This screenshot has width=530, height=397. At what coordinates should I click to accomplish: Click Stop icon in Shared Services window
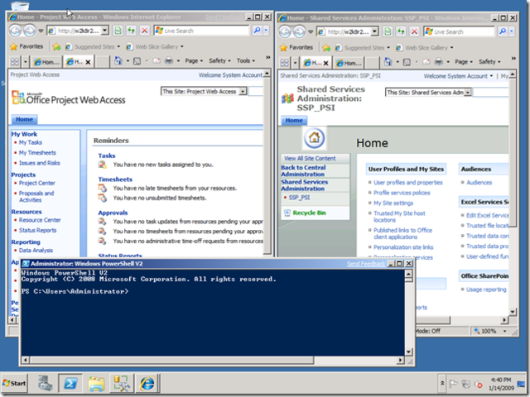(x=414, y=31)
